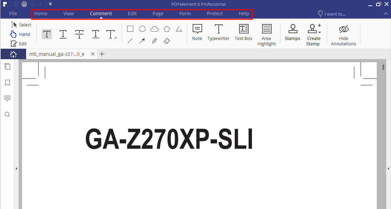391x209 pixels.
Task: Click the Save icon in title bar
Action: [16, 4]
